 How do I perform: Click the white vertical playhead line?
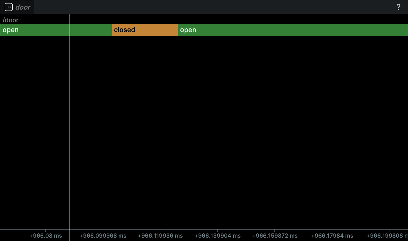pyautogui.click(x=70, y=127)
